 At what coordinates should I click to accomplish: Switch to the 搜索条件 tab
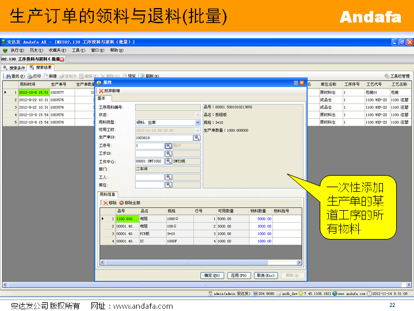tap(13, 68)
